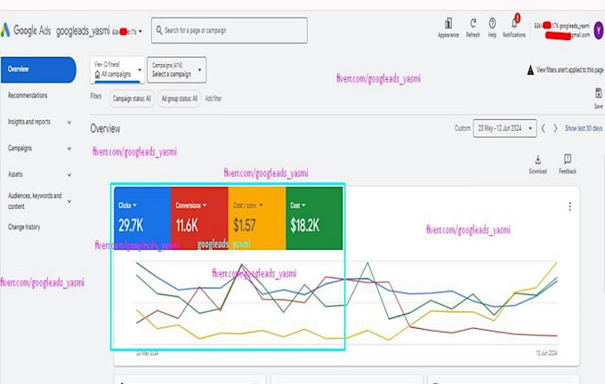Select the red Conversions 11.6K tile
Image resolution: width=605 pixels, height=384 pixels.
click(x=199, y=218)
